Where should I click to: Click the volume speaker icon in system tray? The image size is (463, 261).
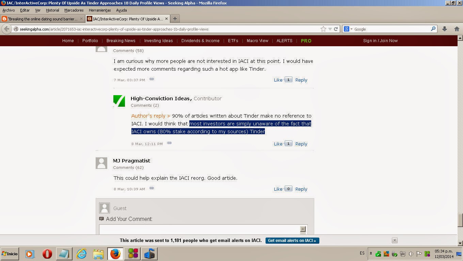click(x=411, y=254)
